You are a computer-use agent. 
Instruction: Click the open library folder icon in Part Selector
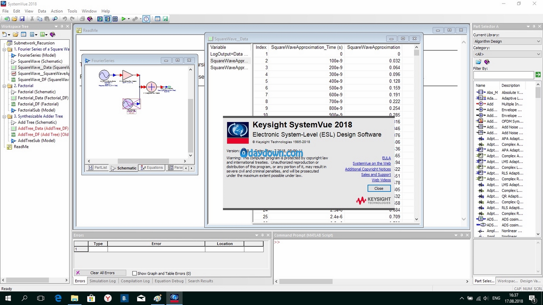[x=478, y=62]
